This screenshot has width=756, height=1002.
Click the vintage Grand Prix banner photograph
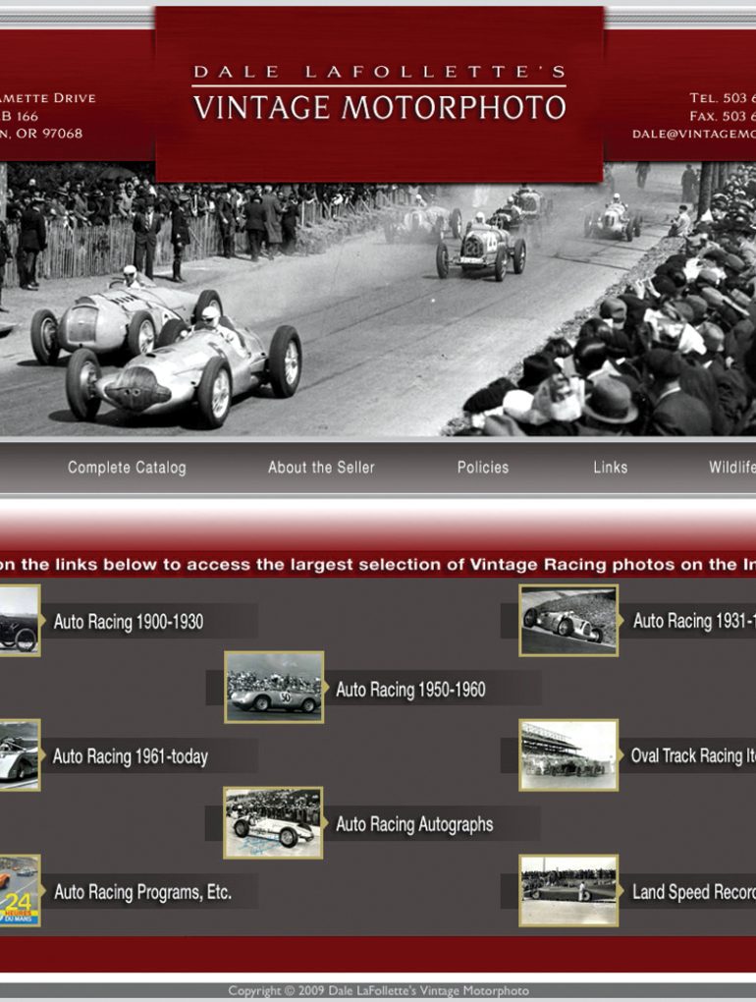click(x=378, y=299)
